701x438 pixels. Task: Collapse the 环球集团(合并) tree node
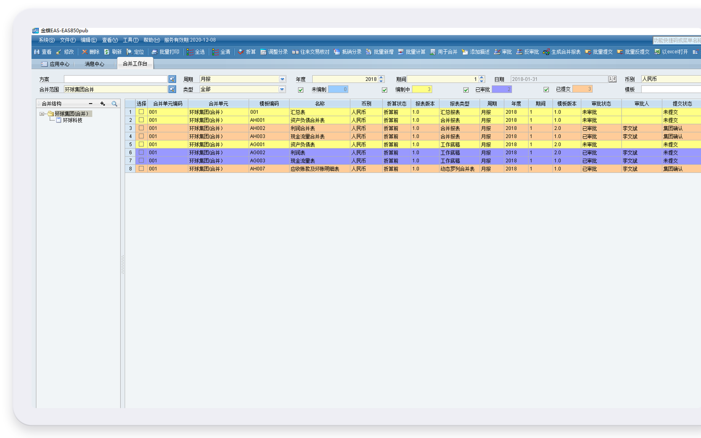click(42, 114)
